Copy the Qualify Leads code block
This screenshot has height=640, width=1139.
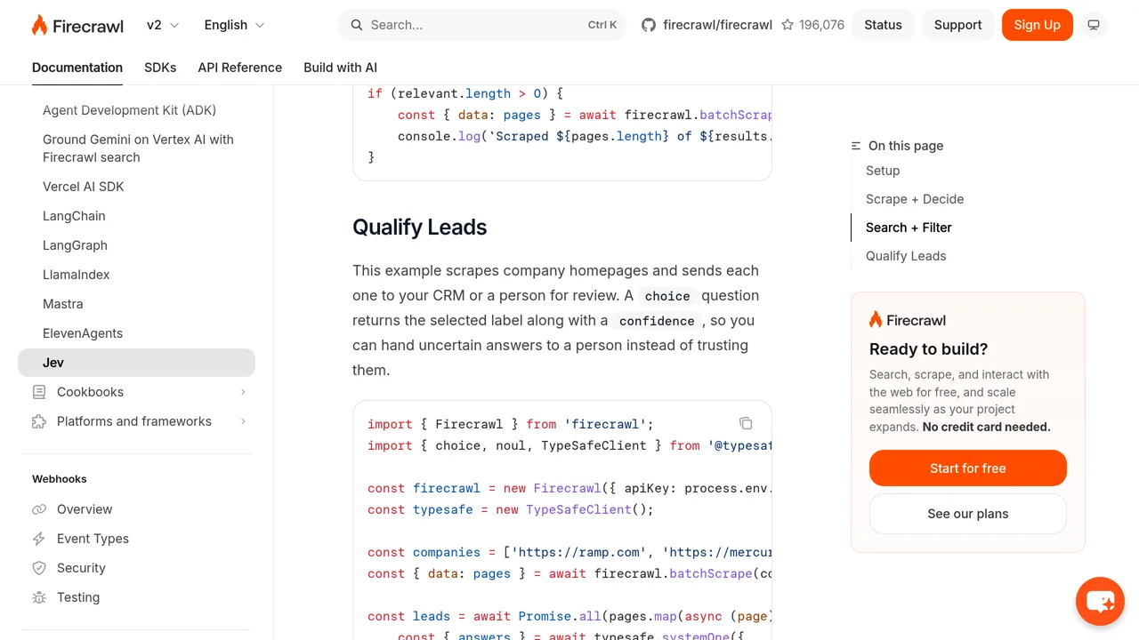746,423
